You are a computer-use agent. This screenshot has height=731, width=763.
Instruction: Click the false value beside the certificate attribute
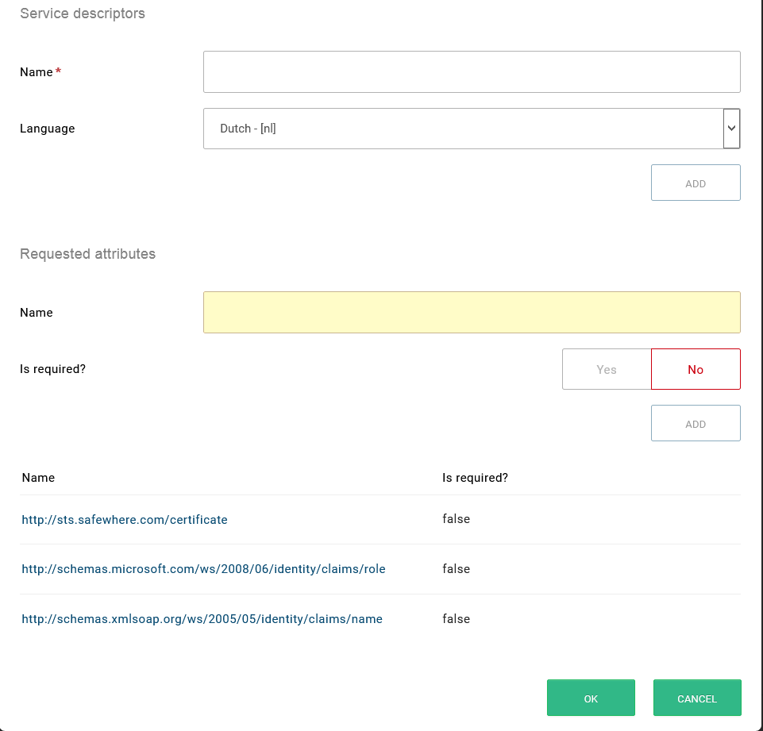point(457,519)
